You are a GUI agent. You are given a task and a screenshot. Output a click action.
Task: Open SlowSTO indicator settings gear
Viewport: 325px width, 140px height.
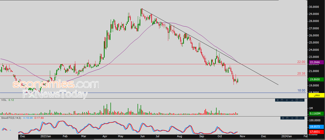point(297,118)
